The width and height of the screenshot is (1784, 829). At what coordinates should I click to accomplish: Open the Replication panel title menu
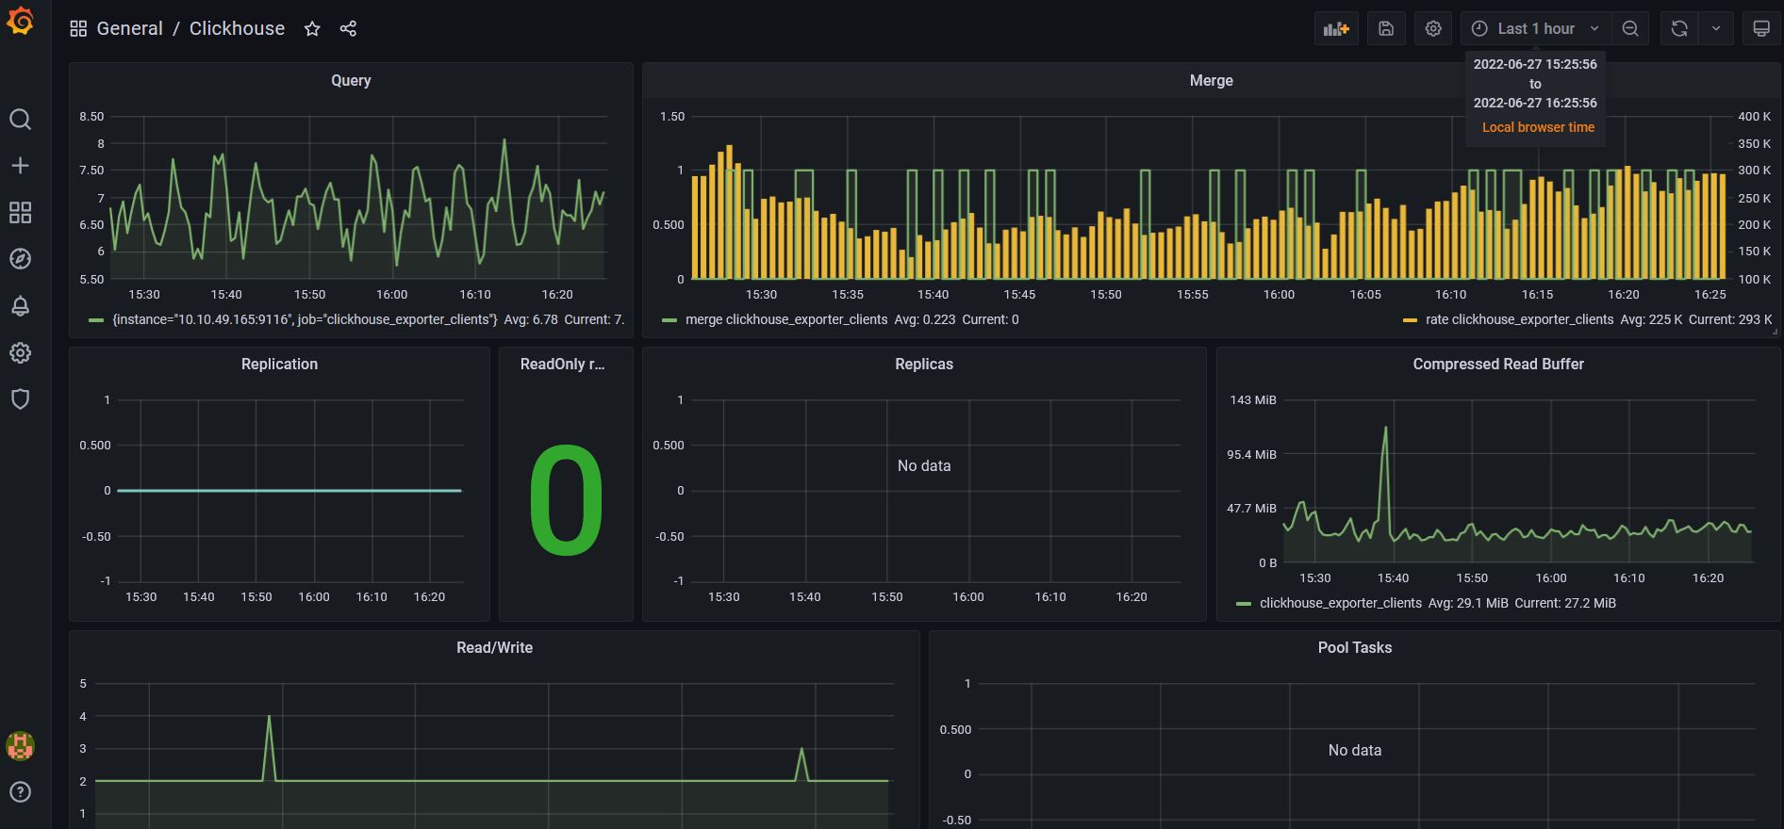click(279, 365)
